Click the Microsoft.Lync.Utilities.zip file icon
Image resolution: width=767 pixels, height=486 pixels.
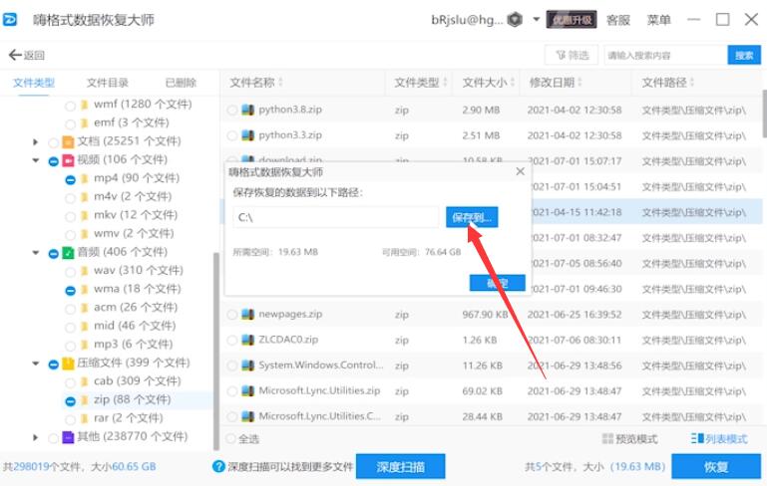click(x=248, y=390)
